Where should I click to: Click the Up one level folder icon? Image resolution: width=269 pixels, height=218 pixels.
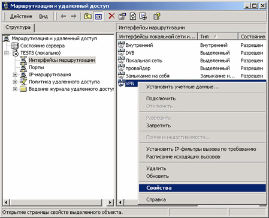coord(87,16)
